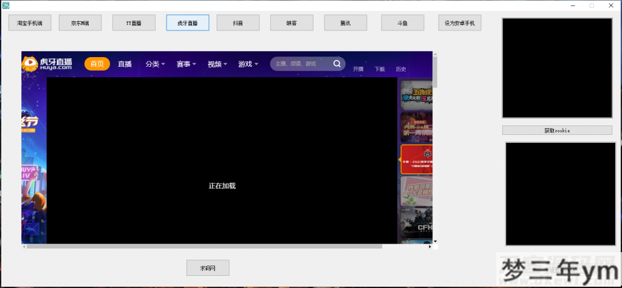Click the lower black output box
622x288 pixels.
point(560,194)
